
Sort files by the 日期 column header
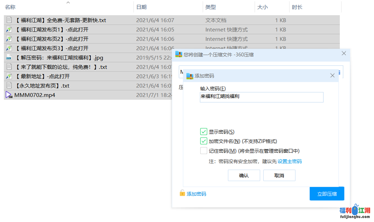141,7
